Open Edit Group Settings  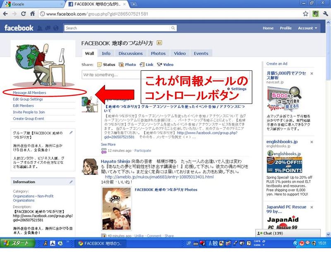(x=28, y=99)
